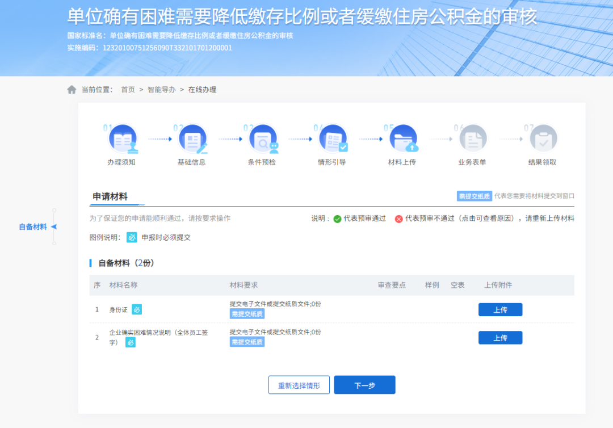The image size is (613, 428).
Task: Upload attachment for 身份证
Action: (500, 310)
